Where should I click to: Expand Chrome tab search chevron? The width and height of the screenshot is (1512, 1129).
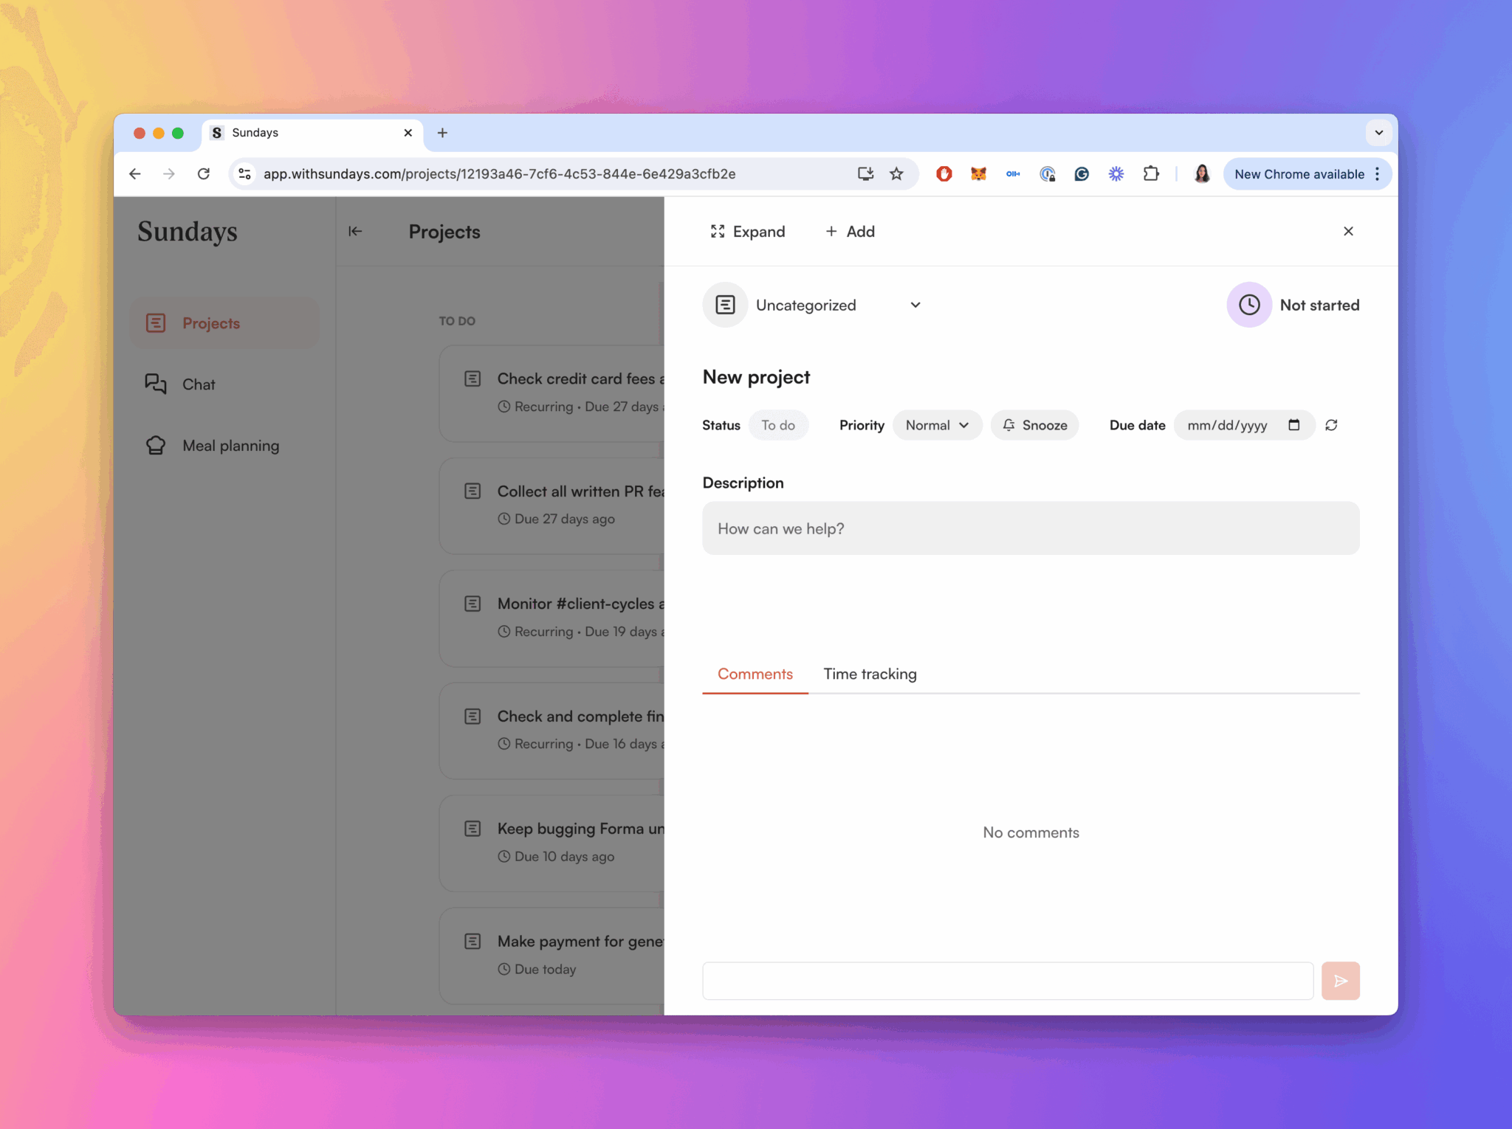click(1378, 133)
